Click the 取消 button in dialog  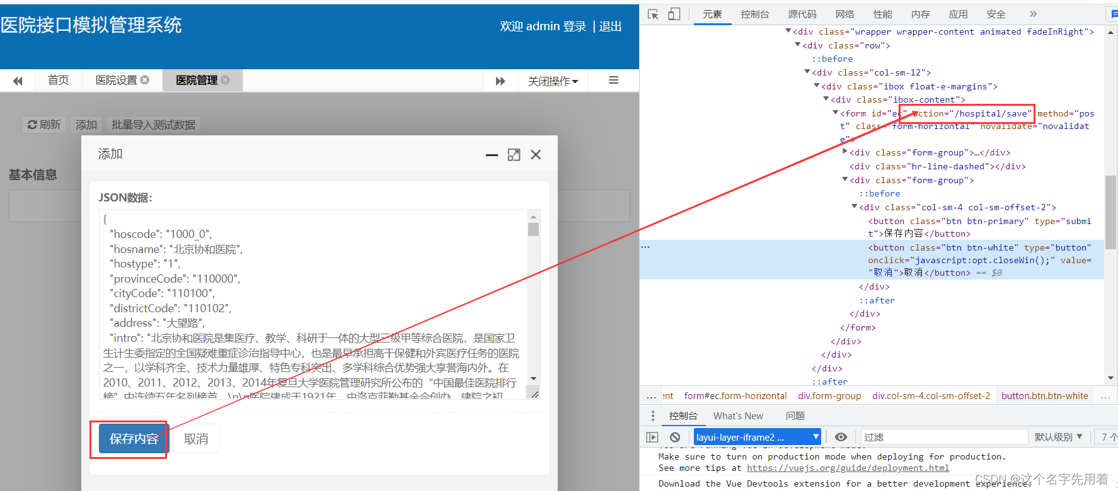click(x=196, y=439)
